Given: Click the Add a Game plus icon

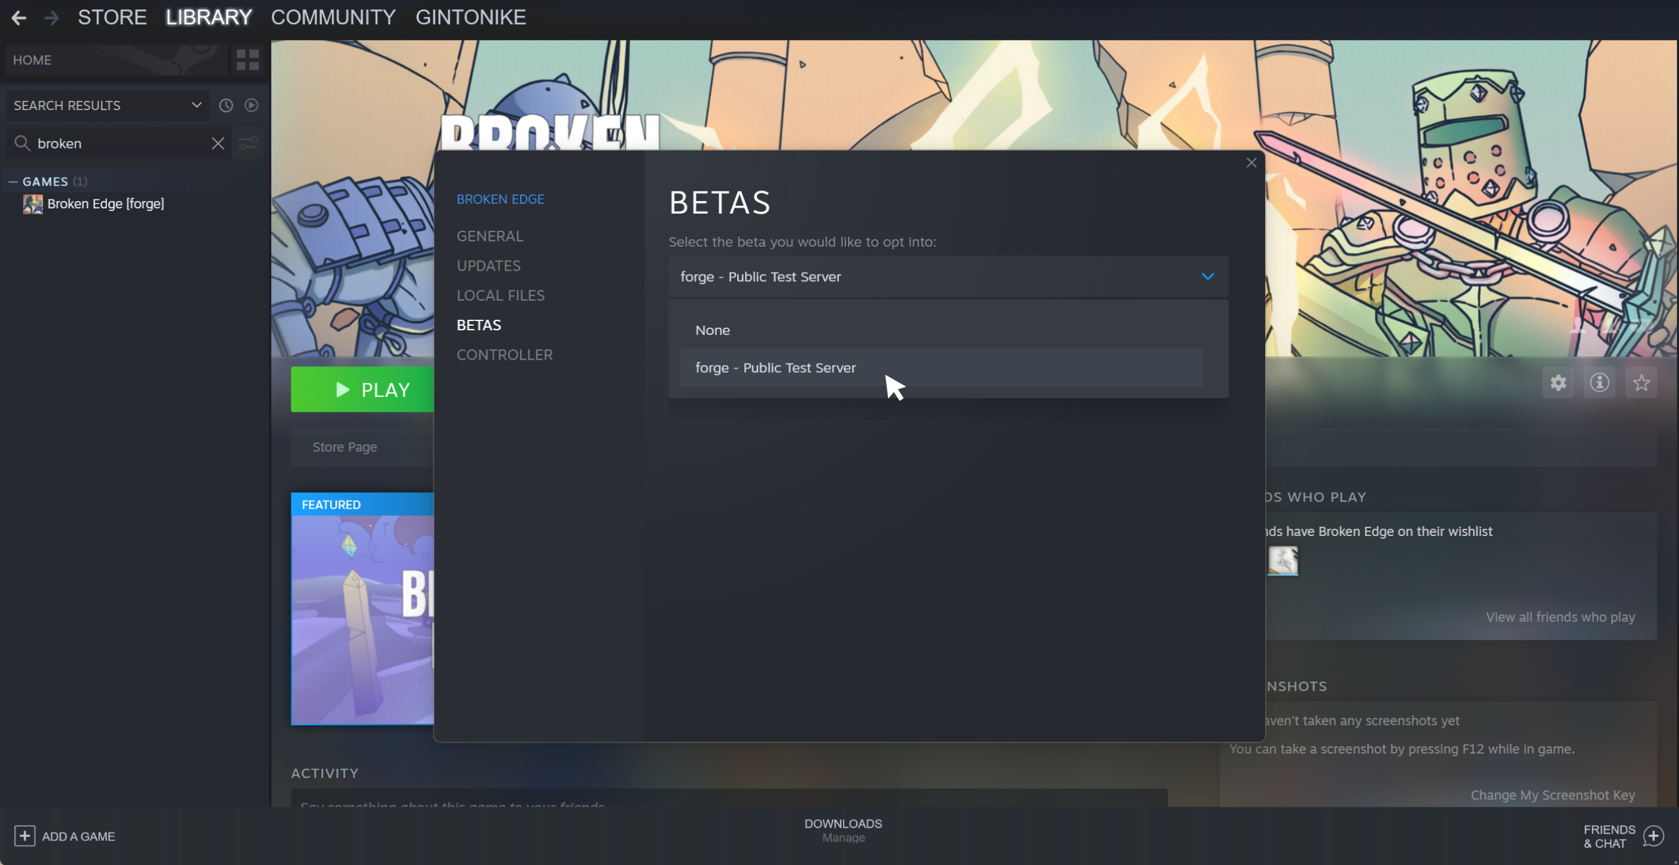Looking at the screenshot, I should [24, 836].
